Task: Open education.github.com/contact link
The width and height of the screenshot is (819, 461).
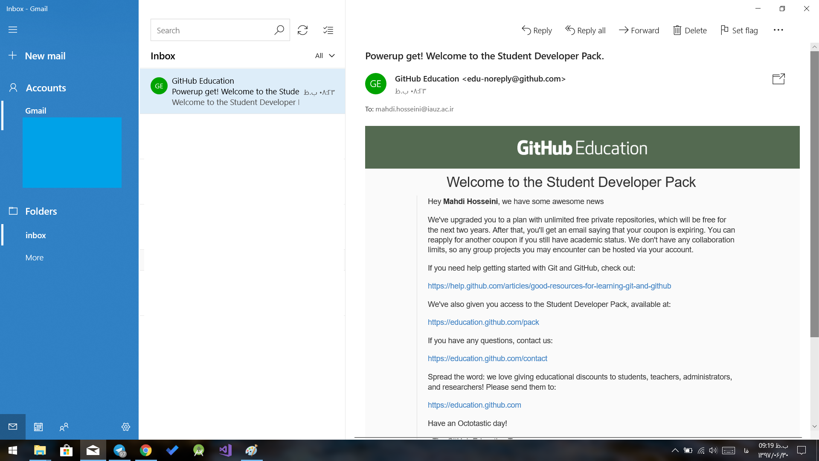Action: (x=488, y=359)
